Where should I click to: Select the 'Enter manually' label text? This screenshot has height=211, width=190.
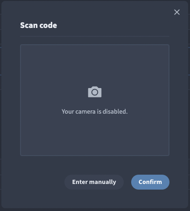pyautogui.click(x=94, y=182)
